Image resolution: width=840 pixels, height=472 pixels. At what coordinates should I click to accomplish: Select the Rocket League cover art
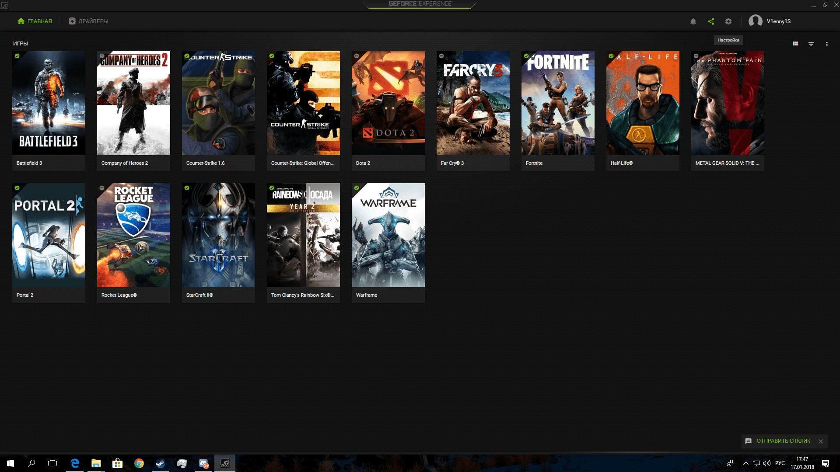[x=133, y=235]
